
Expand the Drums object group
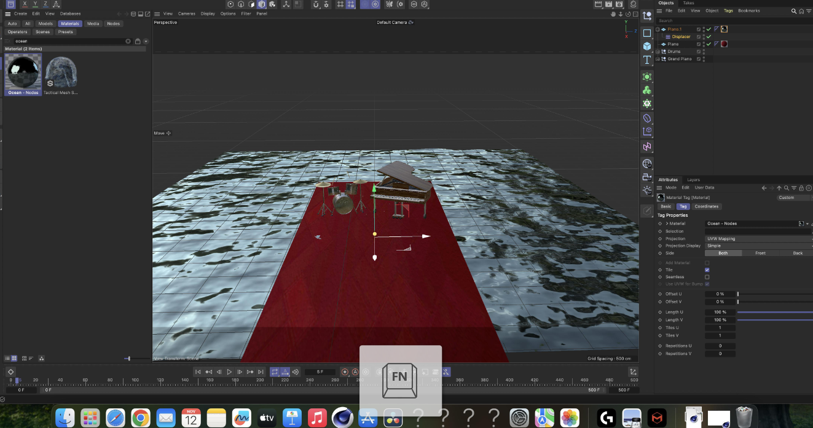(x=658, y=52)
